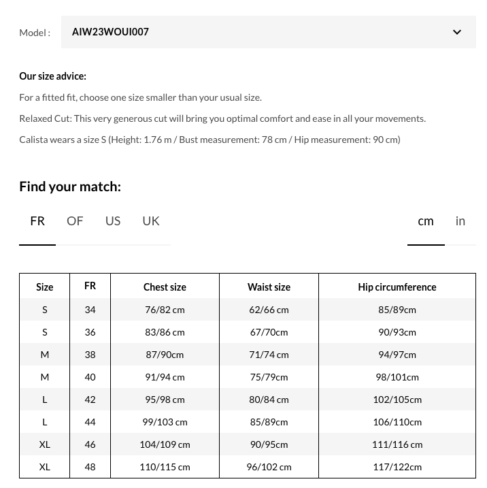This screenshot has width=487, height=488.
Task: Click the 91/94 cm chest measurement
Action: click(165, 377)
